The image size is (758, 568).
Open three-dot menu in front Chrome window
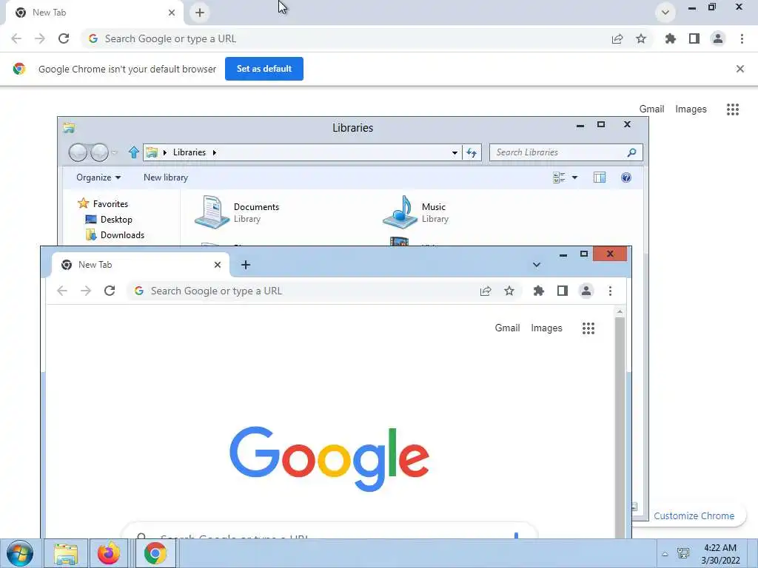tap(610, 291)
